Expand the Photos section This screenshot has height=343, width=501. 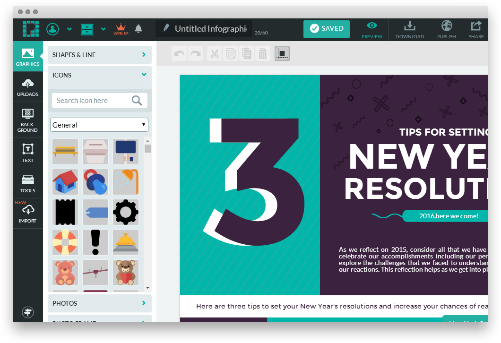99,303
